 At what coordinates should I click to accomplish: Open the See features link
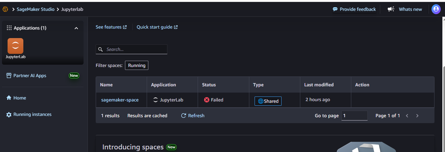[x=111, y=27]
